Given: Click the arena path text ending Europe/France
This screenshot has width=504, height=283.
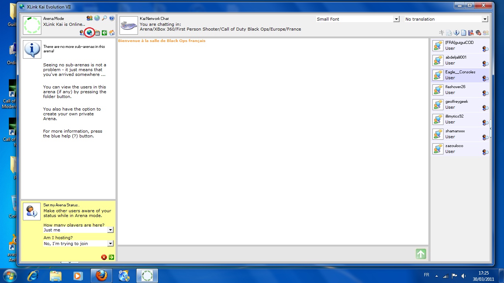Looking at the screenshot, I should pos(220,29).
